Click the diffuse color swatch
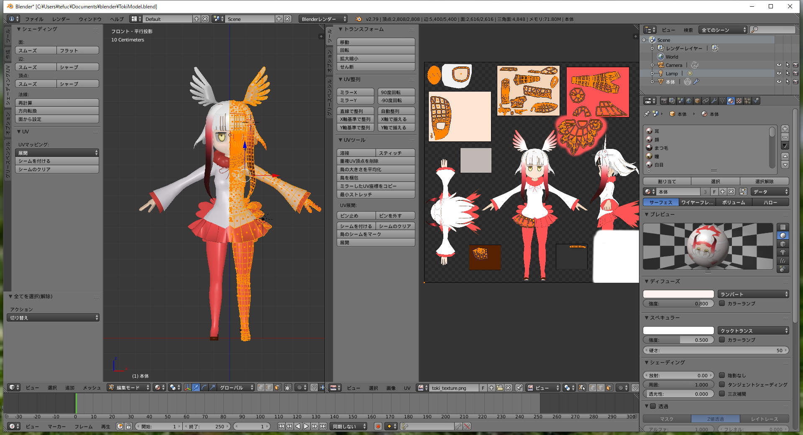Viewport: 803px width, 435px height. (x=678, y=294)
